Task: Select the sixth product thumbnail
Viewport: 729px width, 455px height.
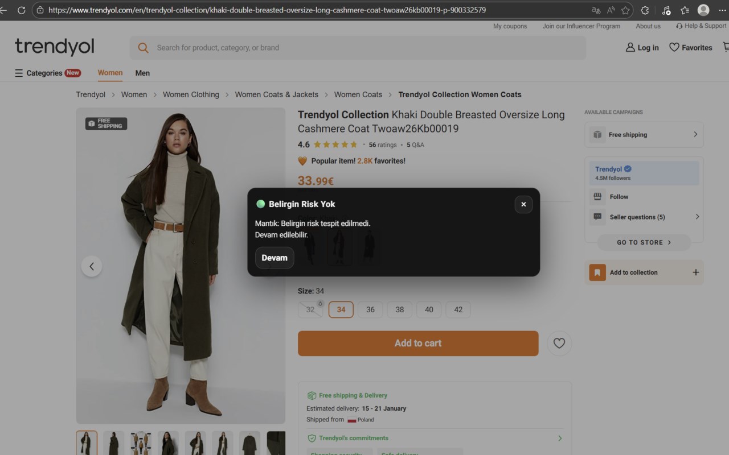Action: pyautogui.click(x=222, y=443)
